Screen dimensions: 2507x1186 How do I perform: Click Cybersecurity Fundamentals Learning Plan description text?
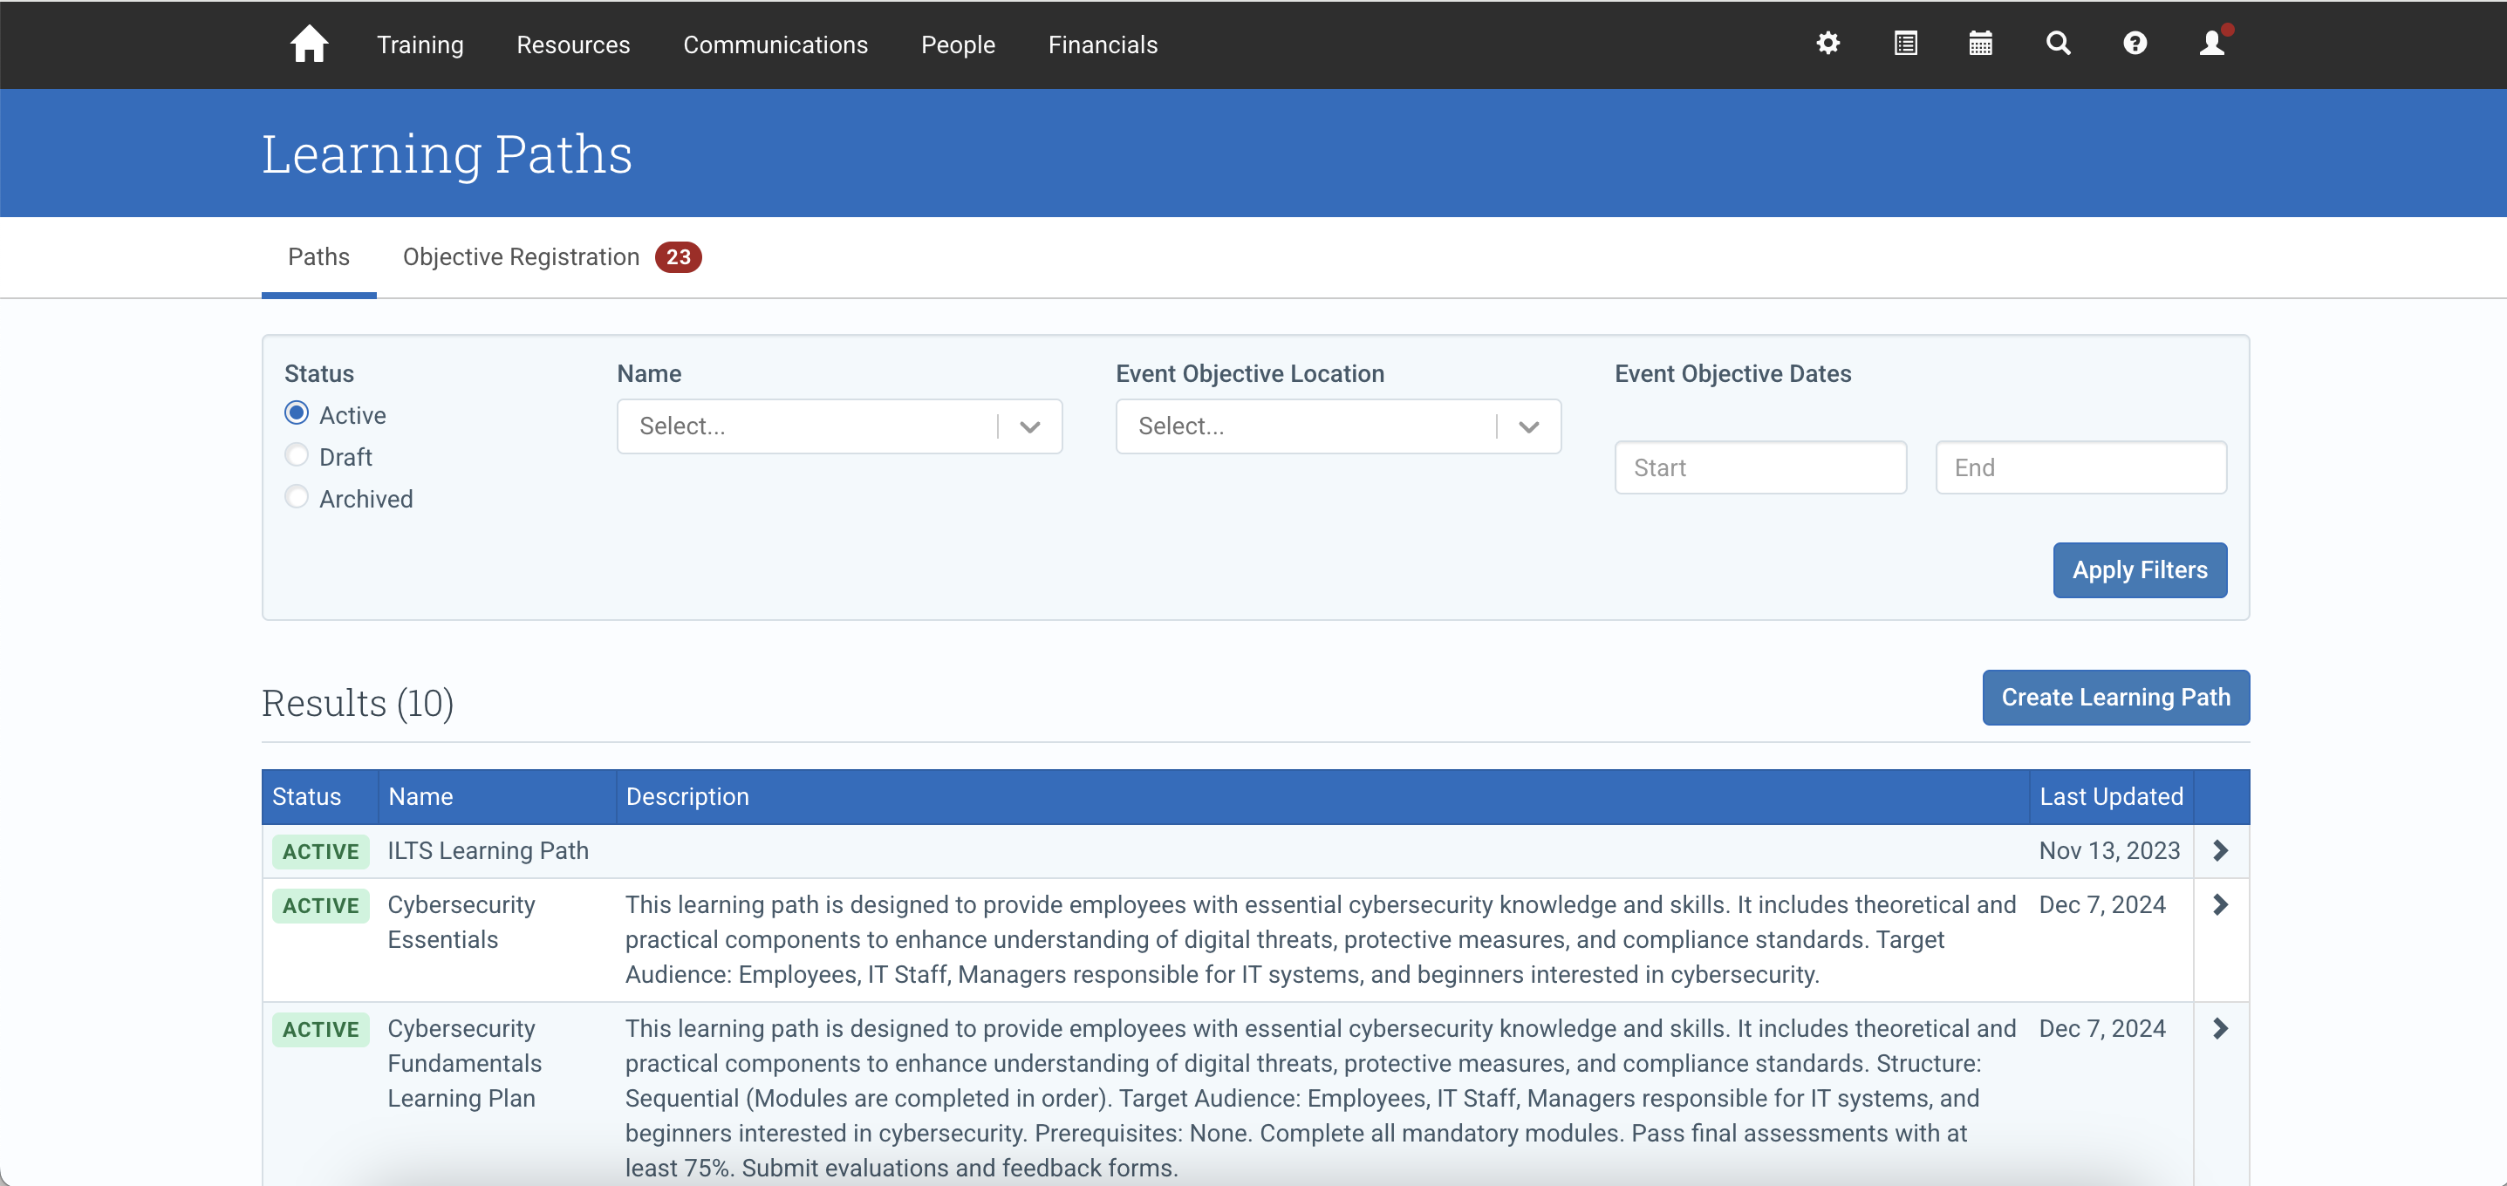1320,1099
